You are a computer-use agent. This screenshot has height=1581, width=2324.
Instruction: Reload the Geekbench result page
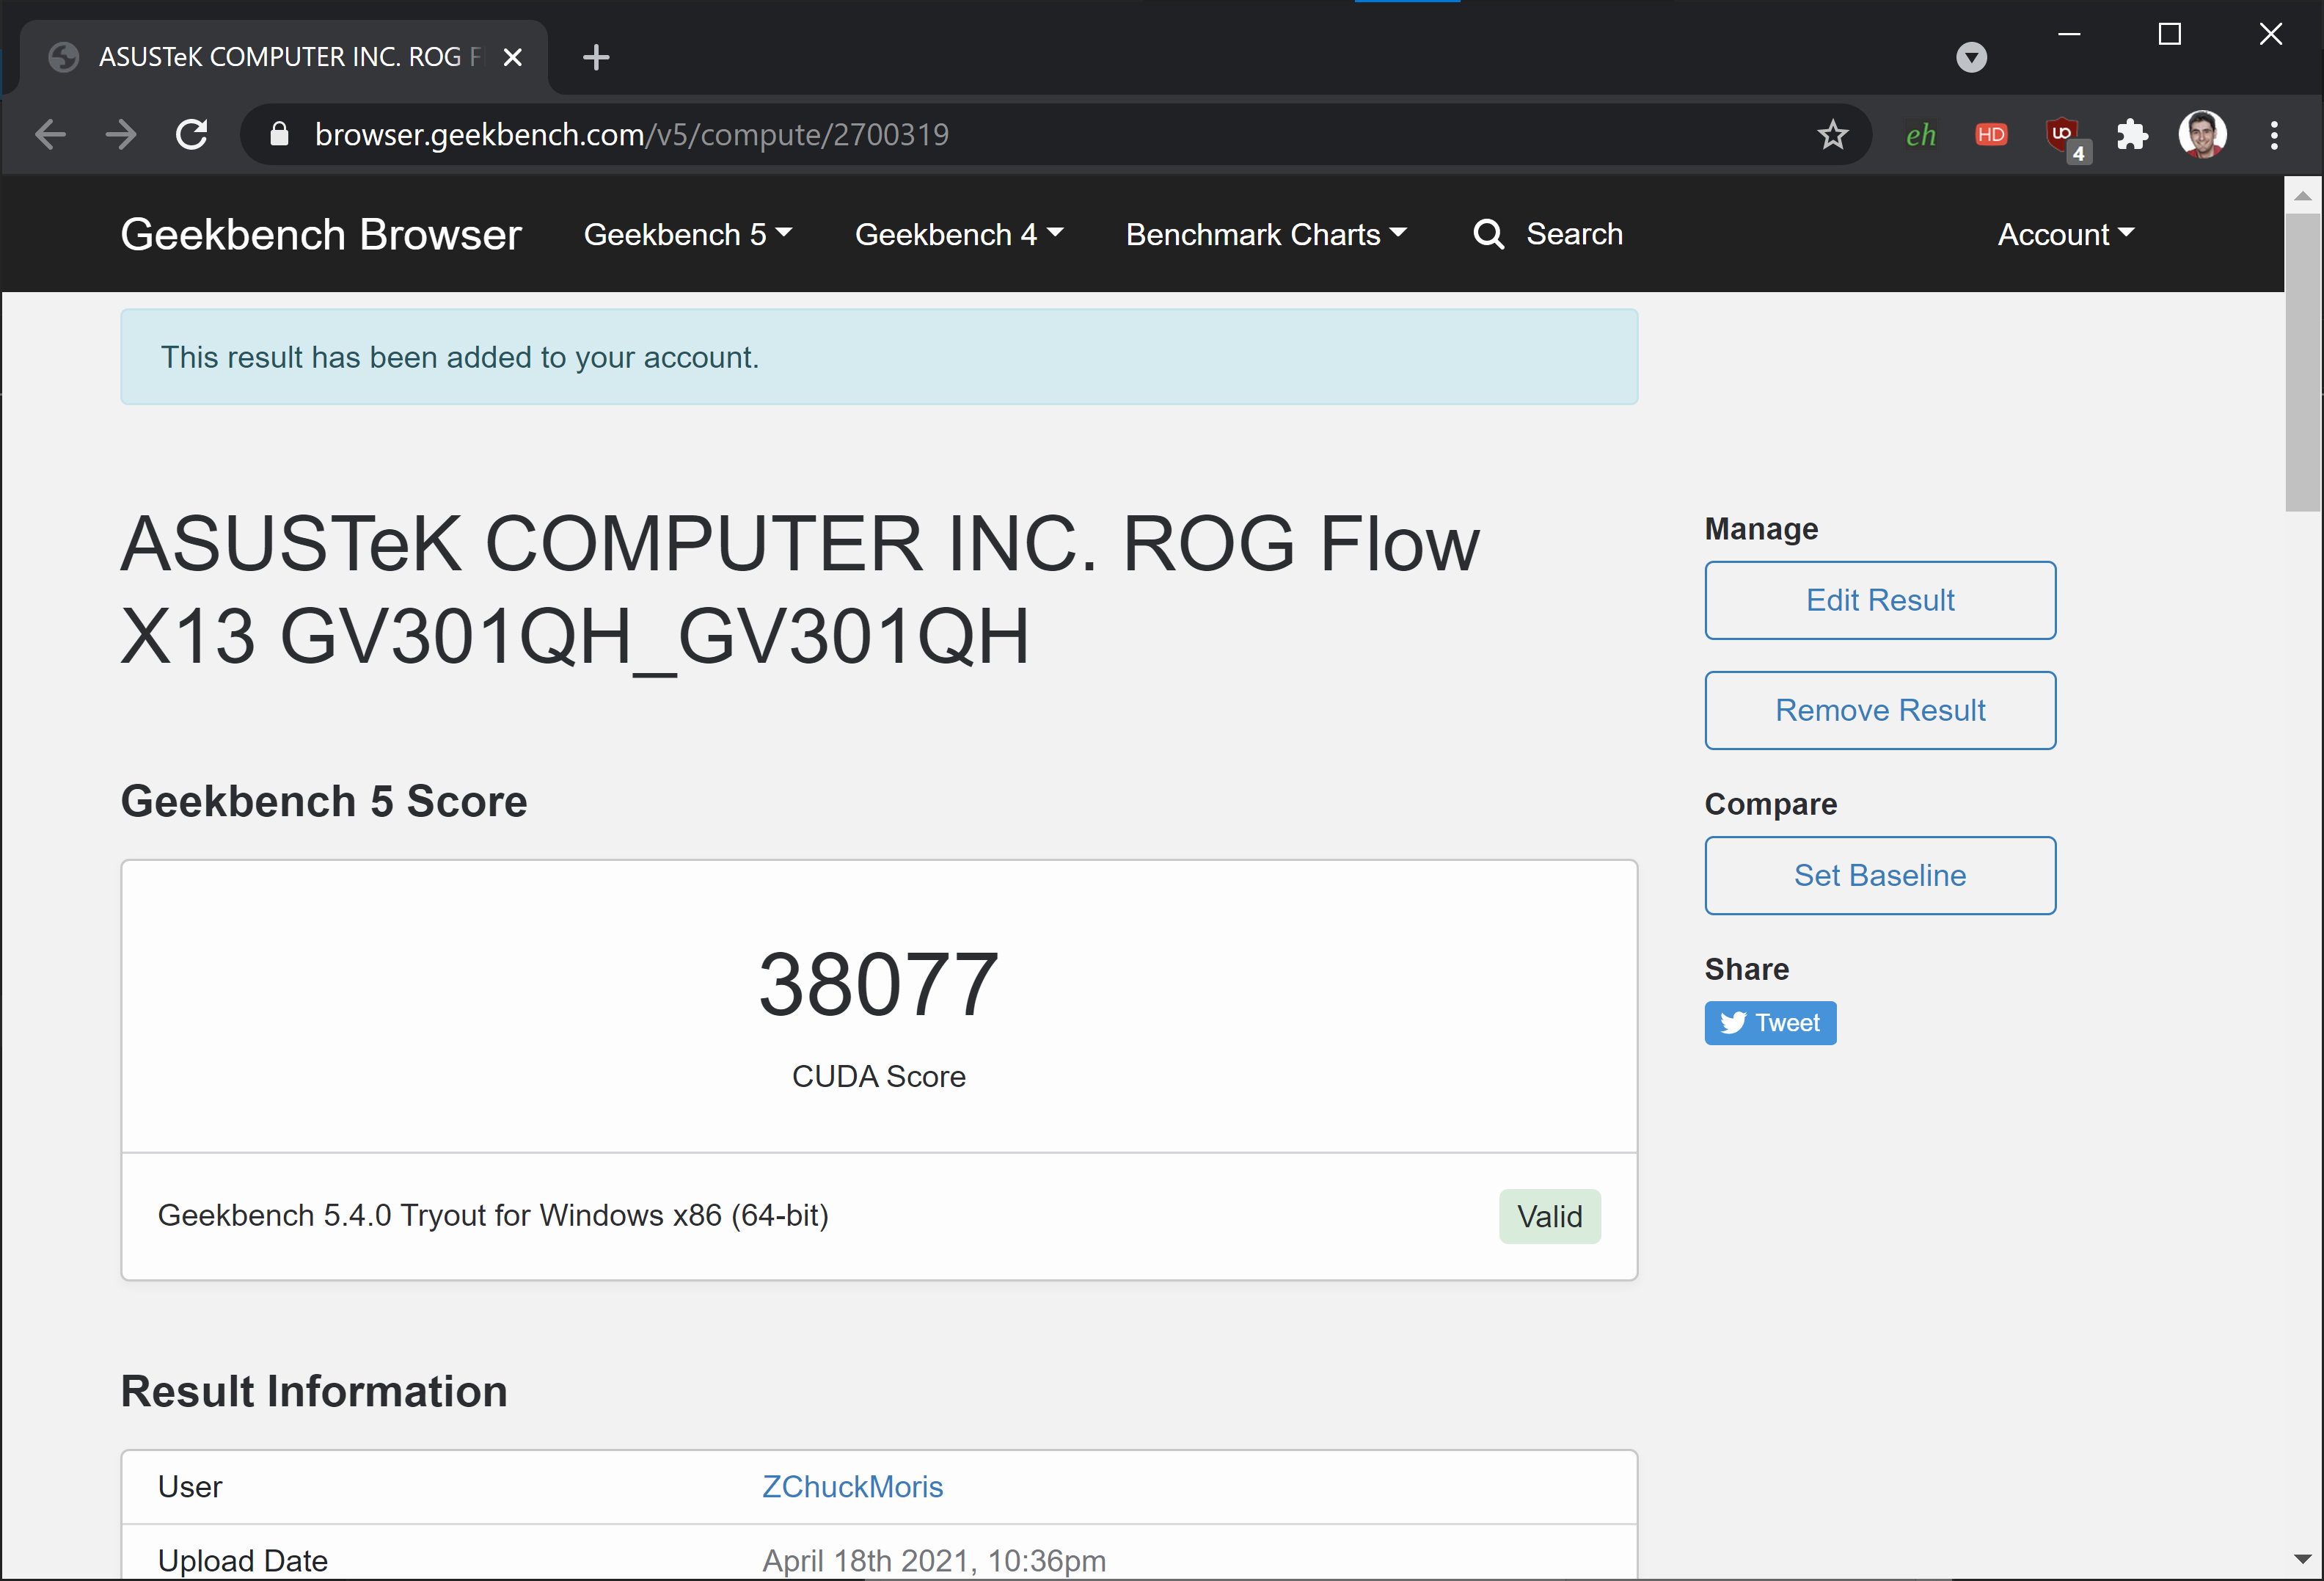click(192, 134)
